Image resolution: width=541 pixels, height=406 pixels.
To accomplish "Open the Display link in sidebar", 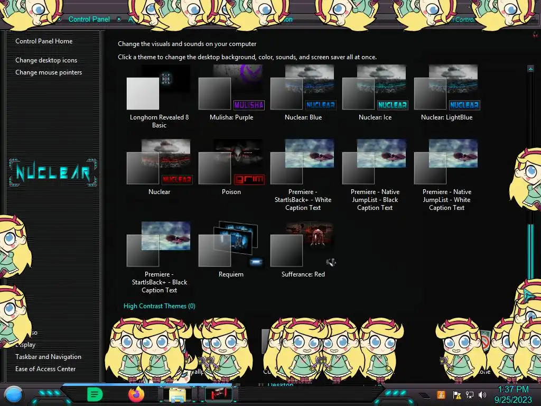I will click(25, 345).
